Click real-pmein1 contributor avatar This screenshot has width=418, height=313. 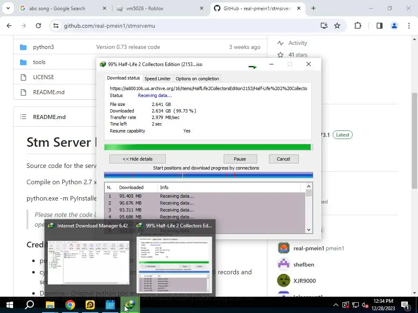point(284,248)
